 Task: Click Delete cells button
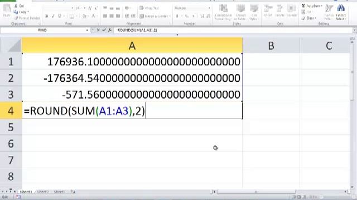tap(280, 11)
